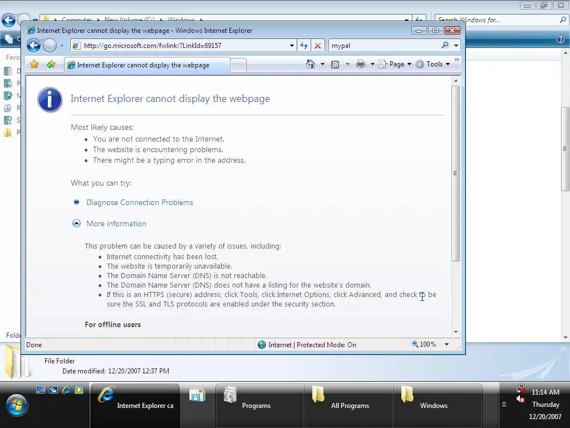Open the Favorites Center star icon

click(x=34, y=65)
